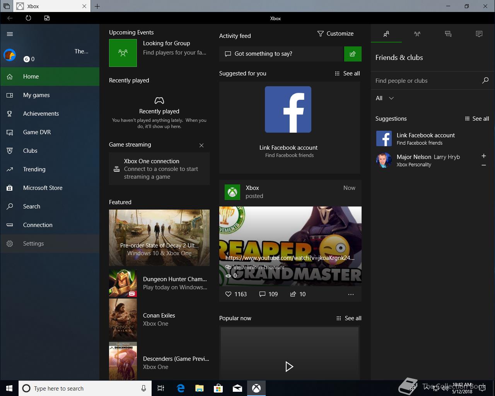Open new tab with plus button
Screen dimensions: 495x396
(x=97, y=6)
